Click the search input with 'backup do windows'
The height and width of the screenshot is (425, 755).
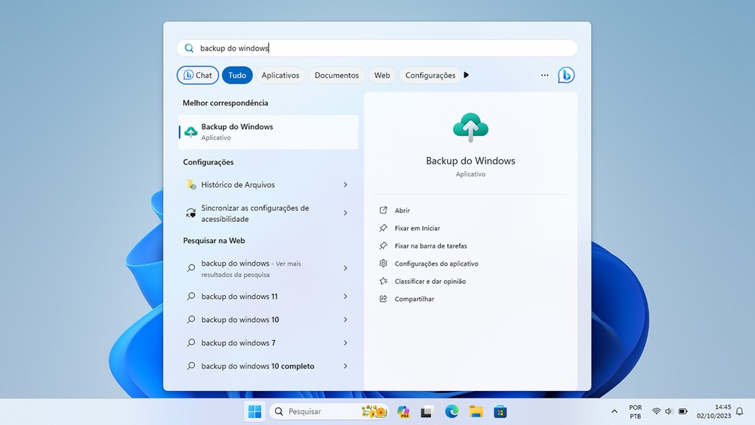pos(377,48)
